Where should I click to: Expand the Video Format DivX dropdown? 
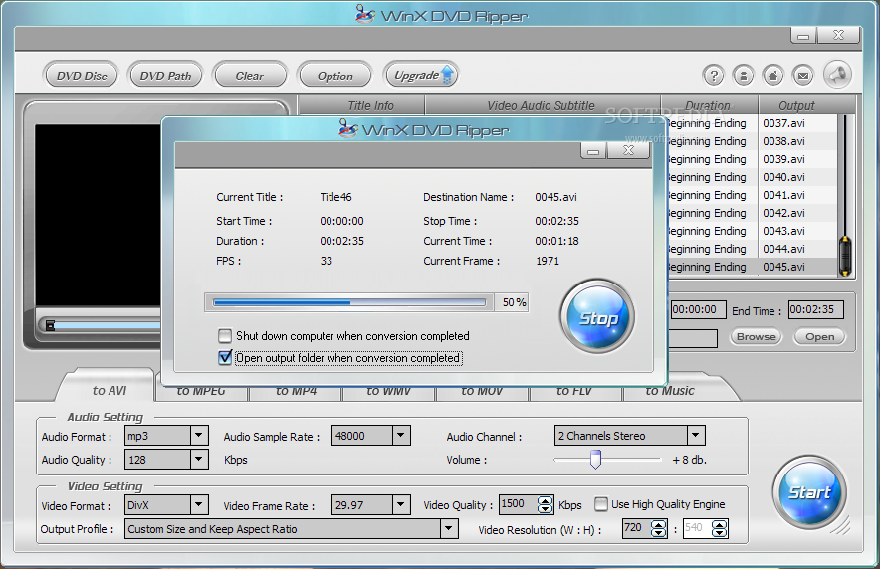pyautogui.click(x=198, y=504)
